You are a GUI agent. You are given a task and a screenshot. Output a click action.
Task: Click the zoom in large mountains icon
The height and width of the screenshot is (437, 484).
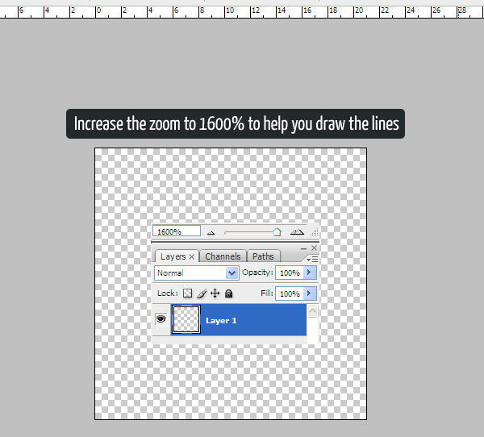click(x=297, y=231)
